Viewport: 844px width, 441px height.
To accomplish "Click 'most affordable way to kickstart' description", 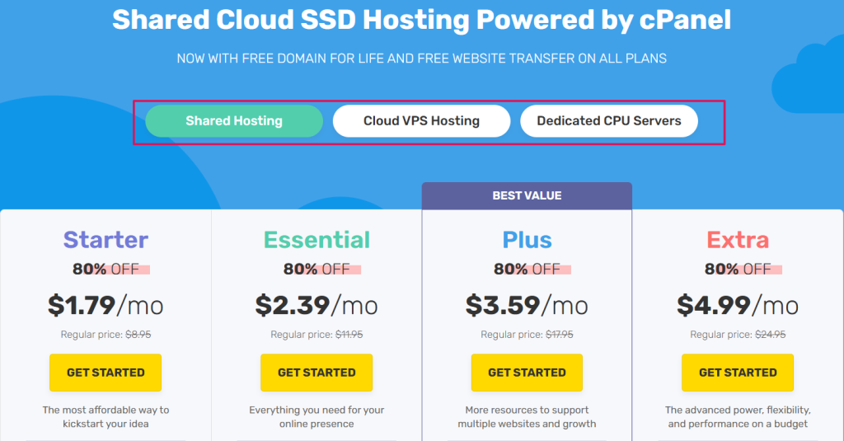I will [105, 417].
